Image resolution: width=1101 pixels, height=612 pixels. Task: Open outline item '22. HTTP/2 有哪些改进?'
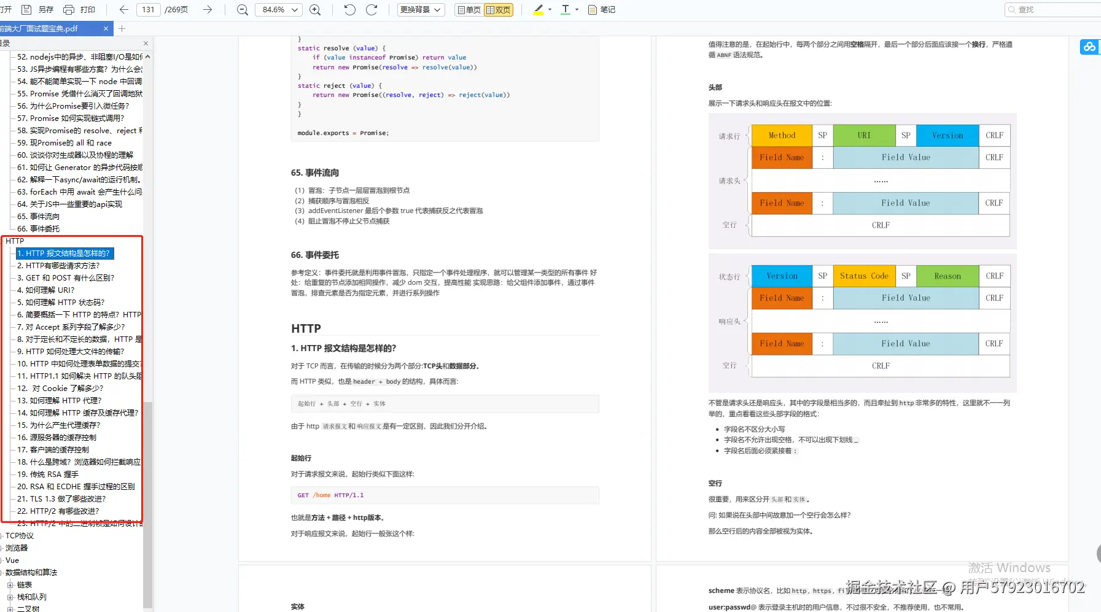(x=58, y=511)
